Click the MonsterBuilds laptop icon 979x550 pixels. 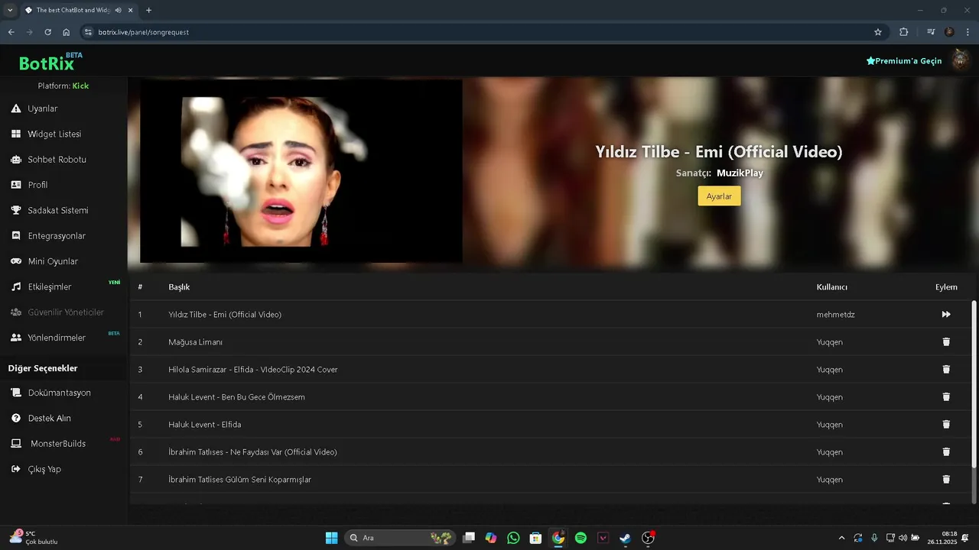pyautogui.click(x=16, y=444)
